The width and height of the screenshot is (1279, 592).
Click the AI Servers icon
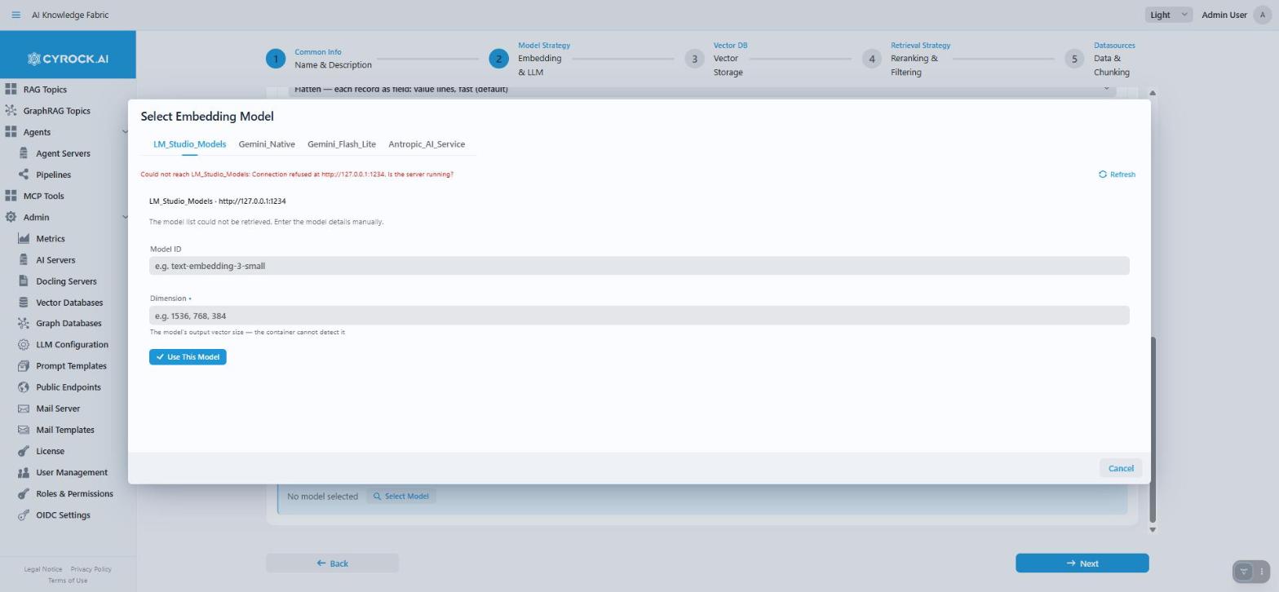[24, 260]
